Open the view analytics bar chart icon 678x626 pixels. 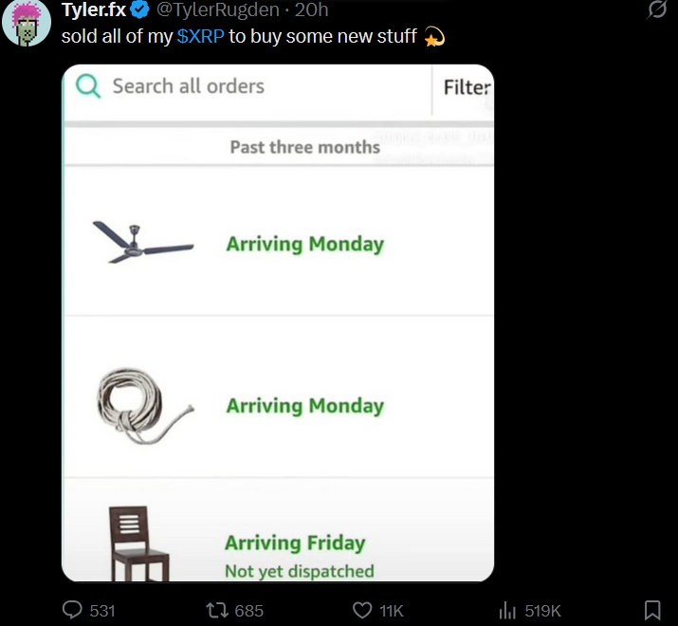click(x=507, y=610)
